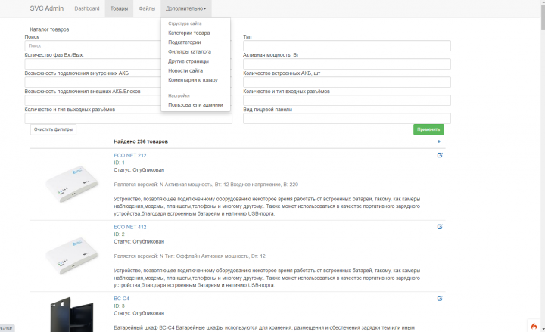Click ECO NET 412 product thumbnail
This screenshot has width=545, height=332.
pos(72,256)
